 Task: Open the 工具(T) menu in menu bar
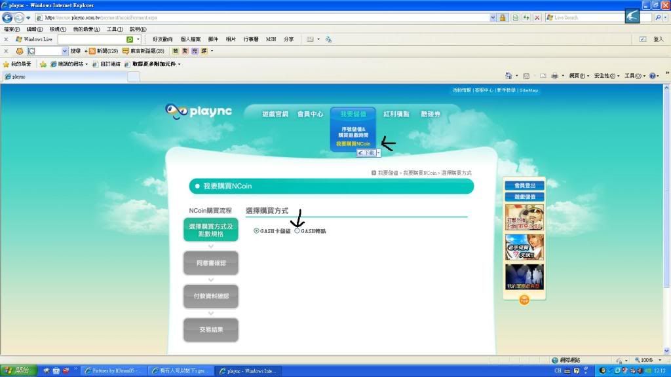(115, 29)
